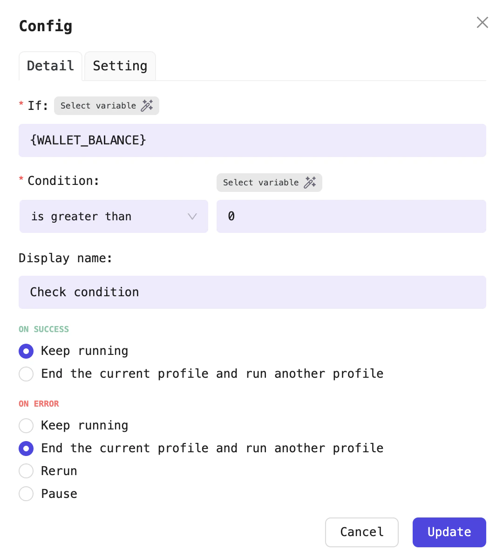
Task: Select Rerun option under ON ERROR
Action: tap(26, 471)
